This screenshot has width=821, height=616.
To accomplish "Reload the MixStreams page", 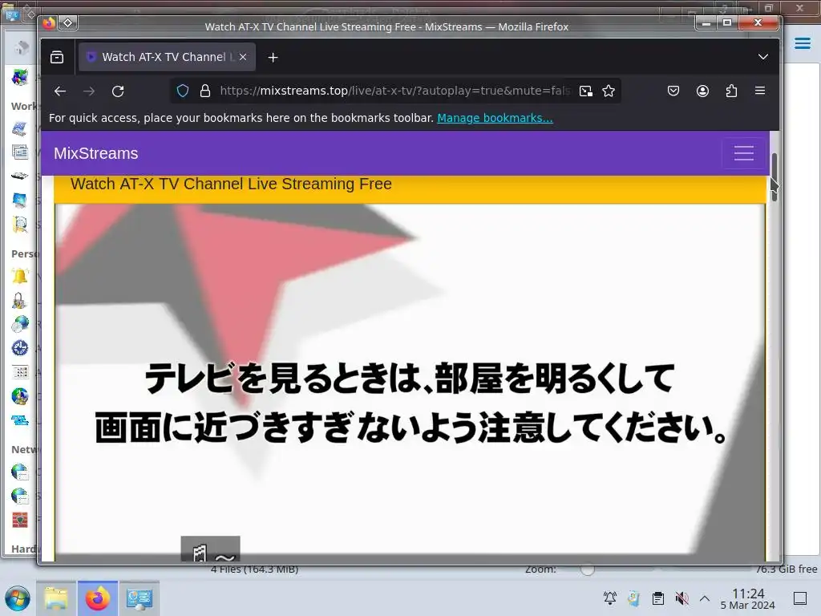I will [118, 91].
